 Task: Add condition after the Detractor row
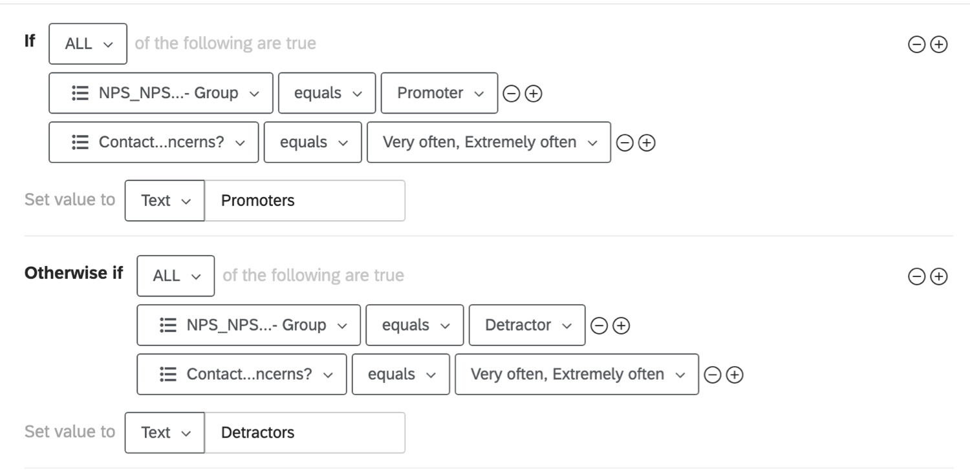[x=621, y=325]
